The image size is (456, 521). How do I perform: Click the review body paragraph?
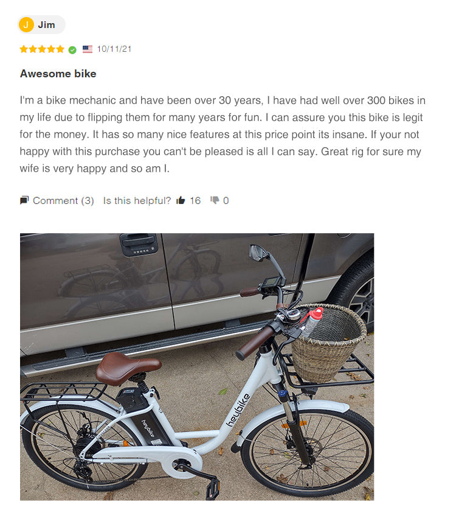pyautogui.click(x=223, y=135)
